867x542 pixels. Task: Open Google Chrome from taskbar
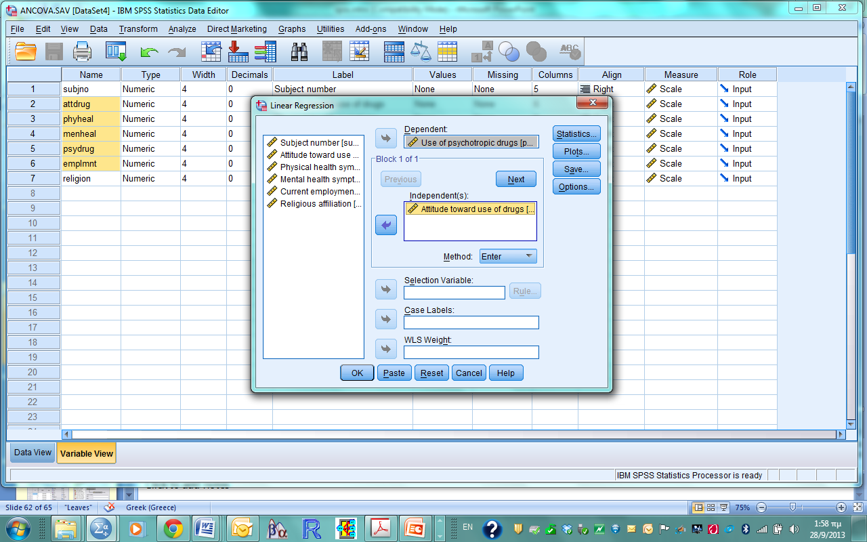(x=173, y=528)
